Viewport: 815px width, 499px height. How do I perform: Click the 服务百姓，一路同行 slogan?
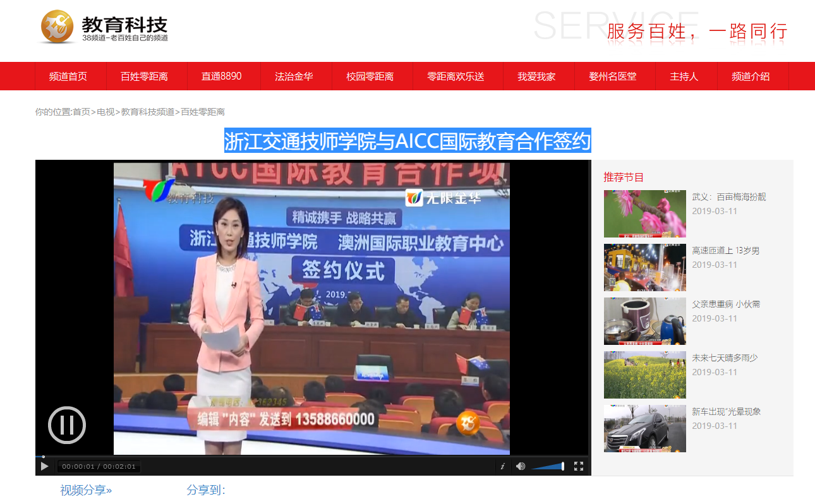[x=697, y=31]
